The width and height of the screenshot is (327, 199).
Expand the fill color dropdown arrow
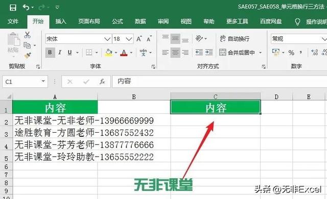[x=116, y=53]
